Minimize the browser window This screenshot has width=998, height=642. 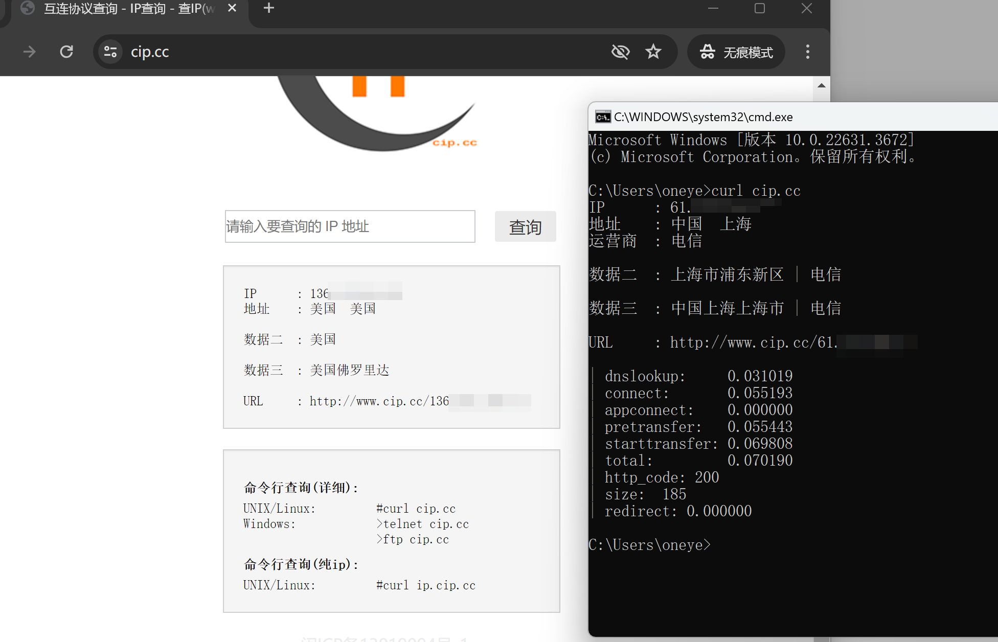713,8
